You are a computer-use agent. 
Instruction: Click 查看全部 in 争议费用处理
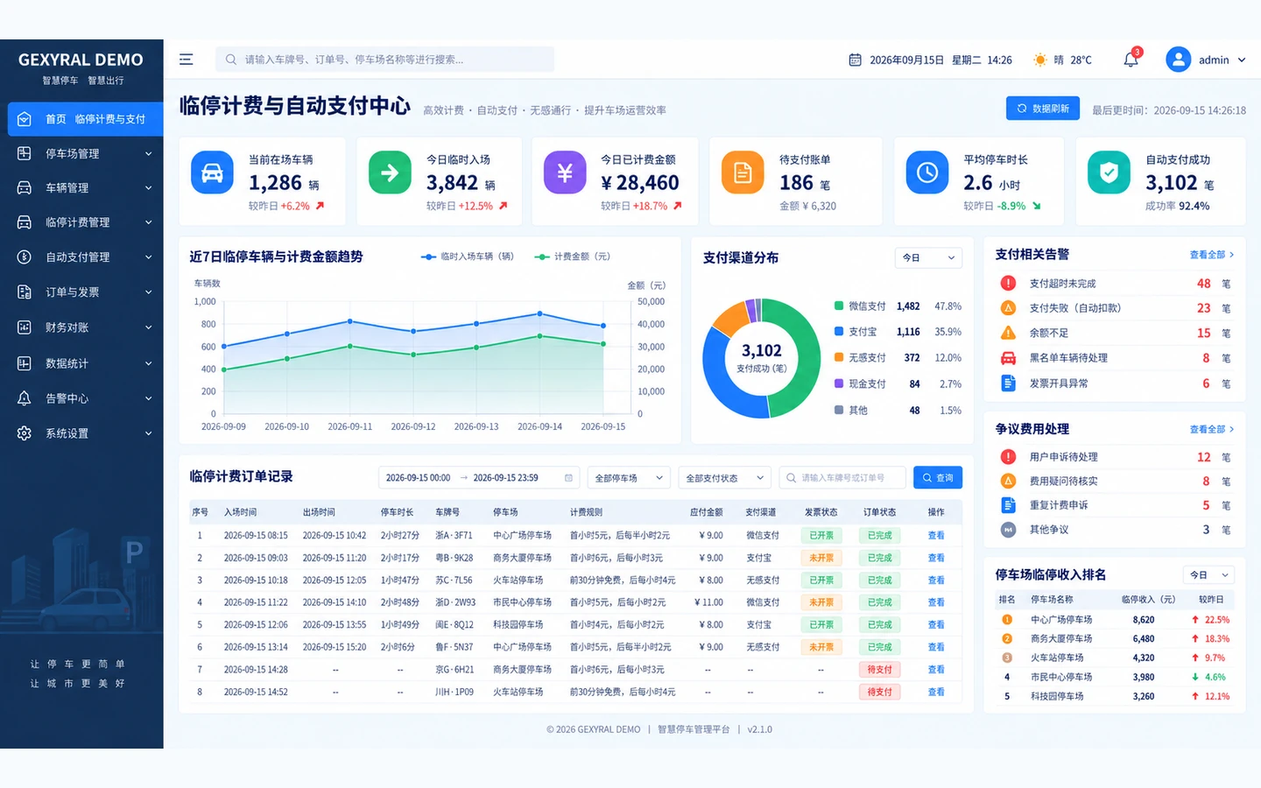click(x=1212, y=429)
